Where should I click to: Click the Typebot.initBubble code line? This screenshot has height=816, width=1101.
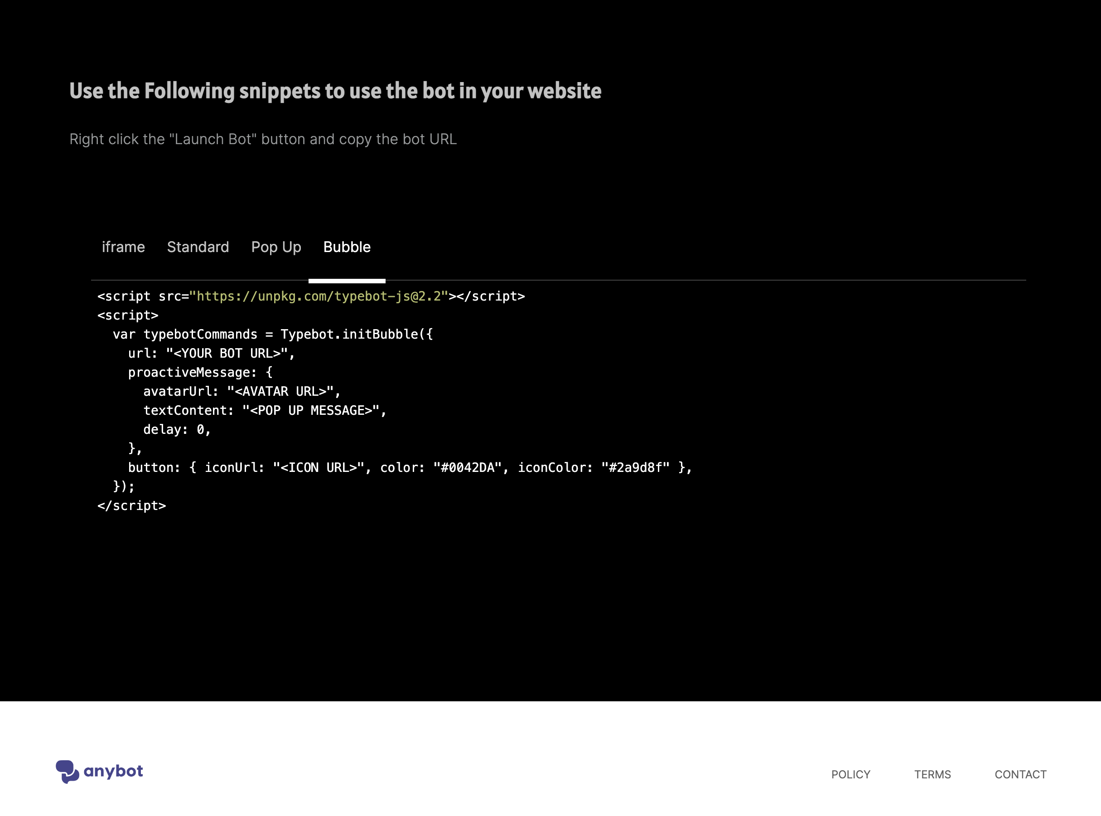coord(273,334)
